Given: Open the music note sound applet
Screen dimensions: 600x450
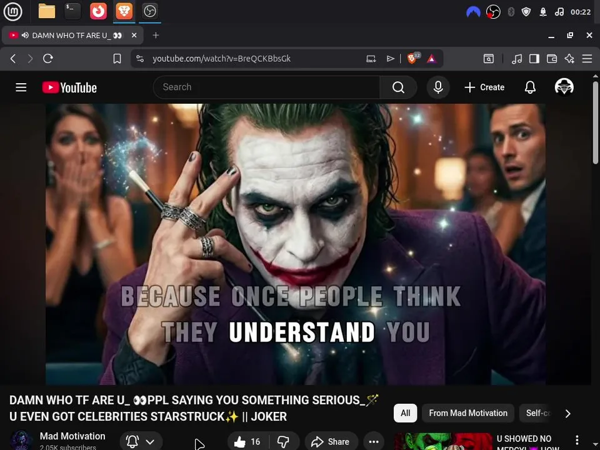Looking at the screenshot, I should pos(559,12).
